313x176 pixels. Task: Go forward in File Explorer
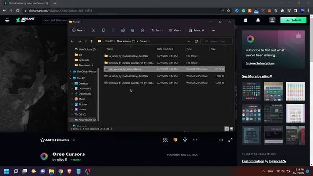click(79, 41)
